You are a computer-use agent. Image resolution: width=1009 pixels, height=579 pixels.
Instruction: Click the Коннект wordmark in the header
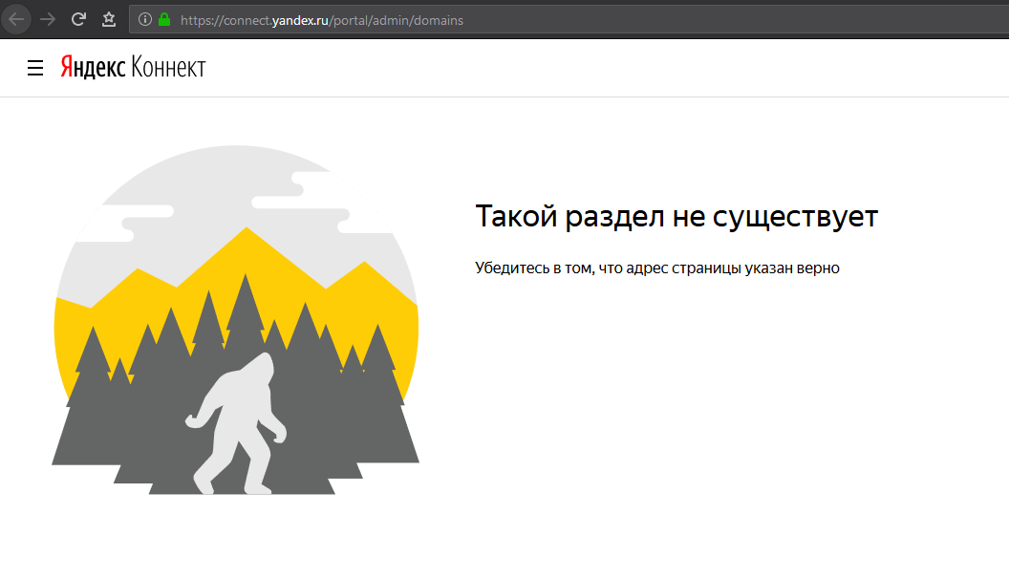coord(168,67)
